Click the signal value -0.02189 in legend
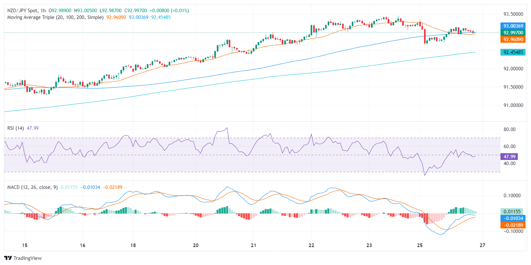The width and height of the screenshot is (531, 265). pyautogui.click(x=112, y=187)
